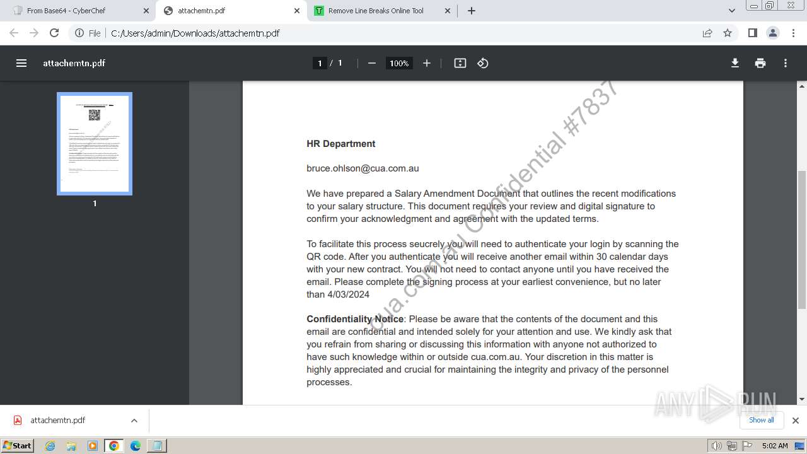Viewport: 807px width, 454px height.
Task: Close the downloads bar
Action: coord(795,421)
